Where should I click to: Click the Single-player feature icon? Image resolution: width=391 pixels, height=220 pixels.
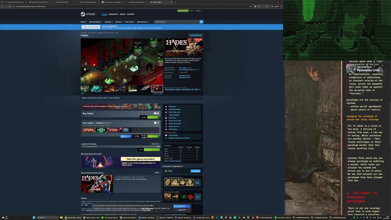click(x=166, y=106)
